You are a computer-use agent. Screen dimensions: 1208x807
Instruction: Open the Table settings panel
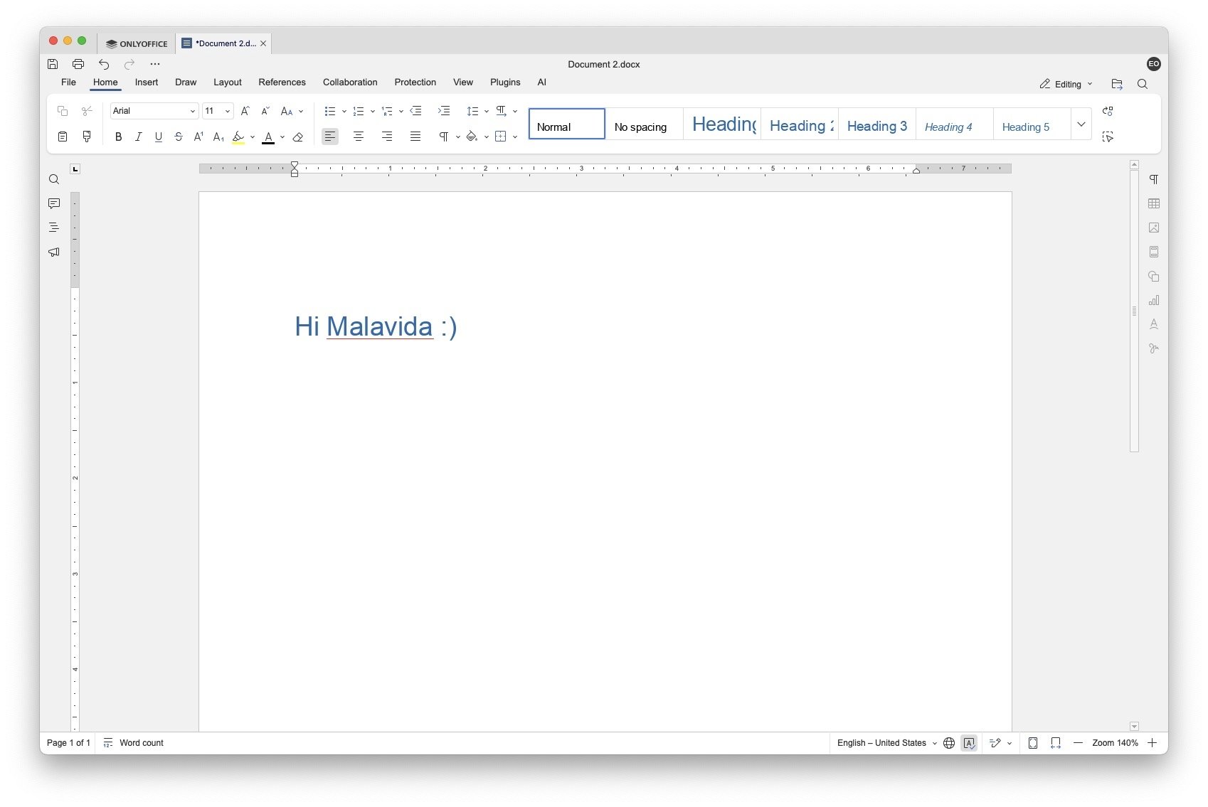(1154, 203)
